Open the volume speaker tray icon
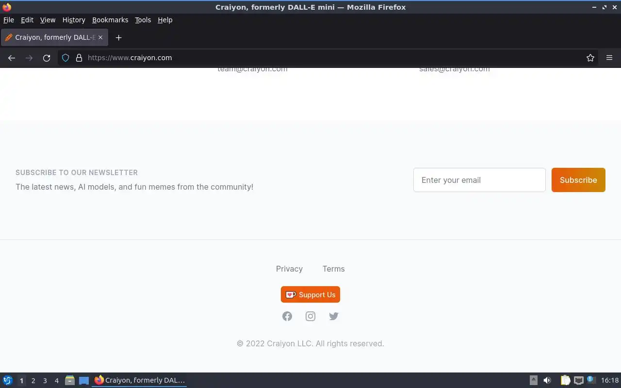Screen dimensions: 621x388 547,380
